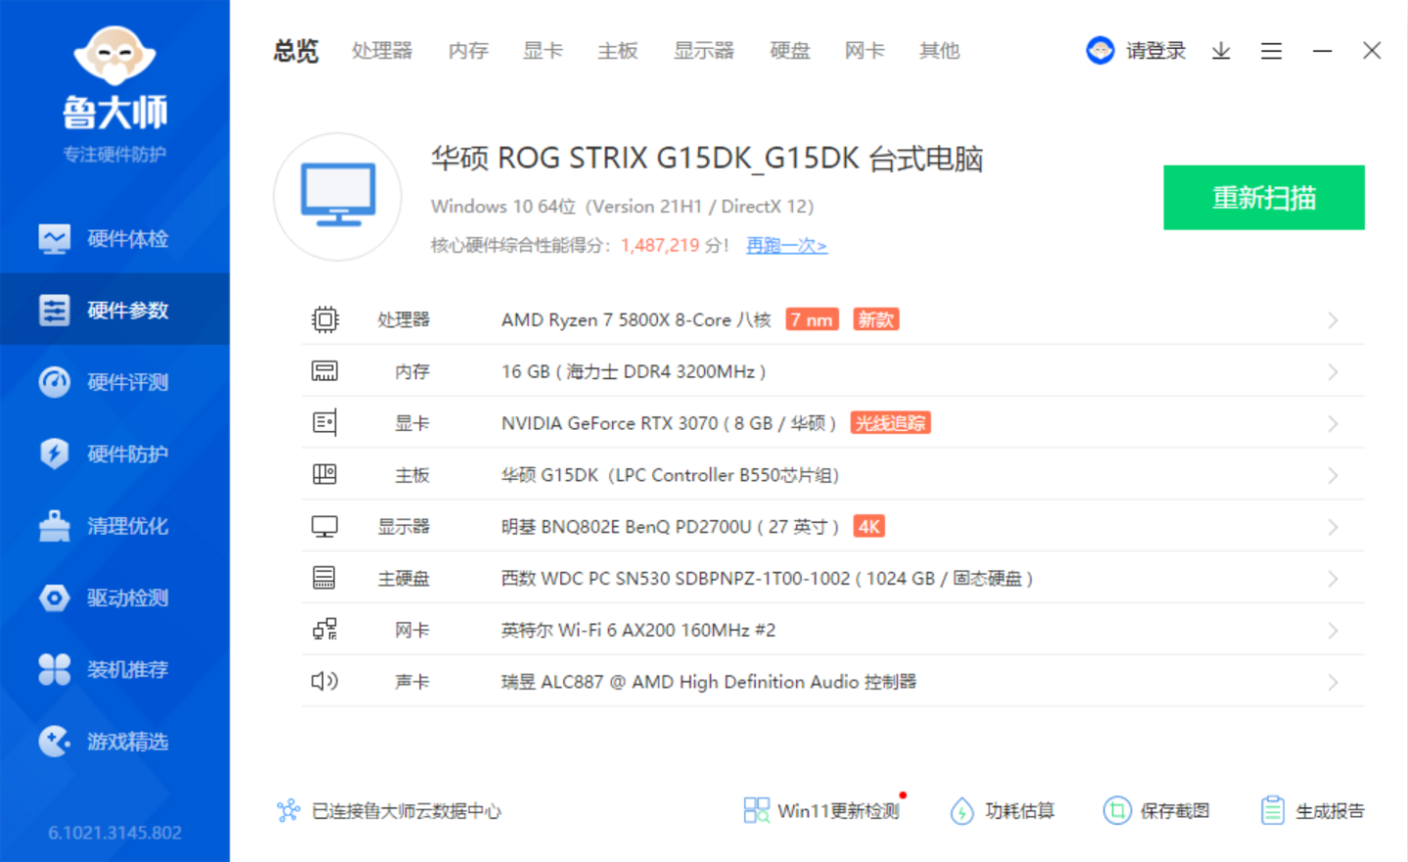Click the 硬件评测 gauge icon

click(x=54, y=382)
